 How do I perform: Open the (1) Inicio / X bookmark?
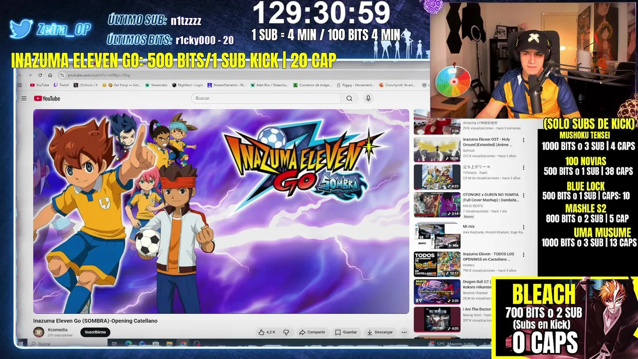pyautogui.click(x=86, y=85)
